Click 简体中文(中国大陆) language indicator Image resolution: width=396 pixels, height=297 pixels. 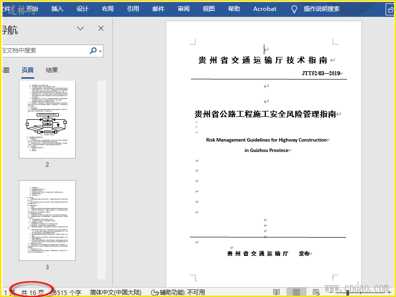115,293
